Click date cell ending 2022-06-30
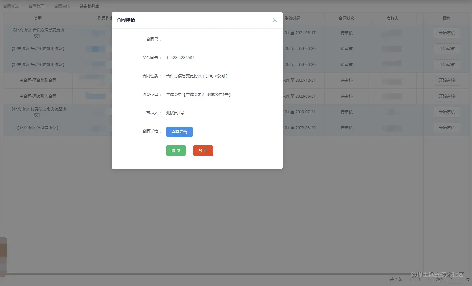This screenshot has width=472, height=286. [299, 128]
